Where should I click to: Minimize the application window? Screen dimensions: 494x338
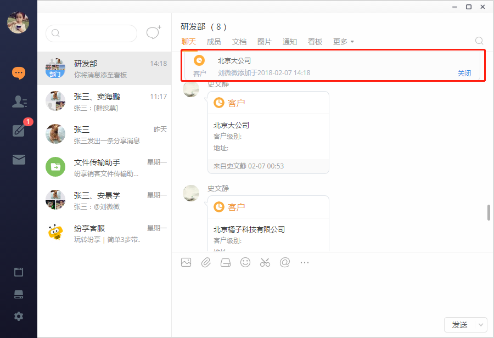[454, 7]
